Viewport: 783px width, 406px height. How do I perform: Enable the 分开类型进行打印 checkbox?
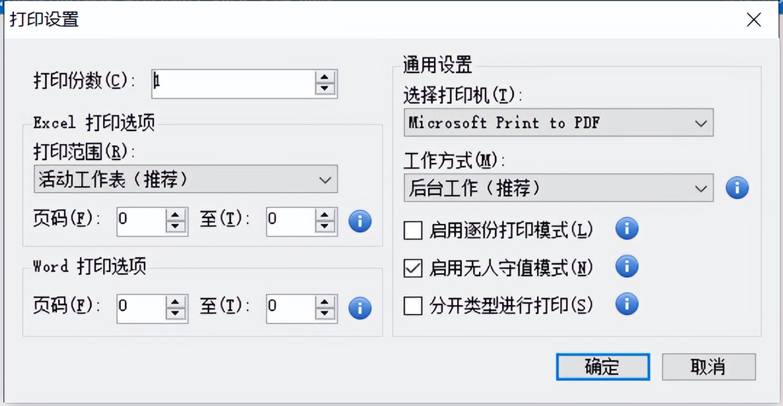(412, 306)
